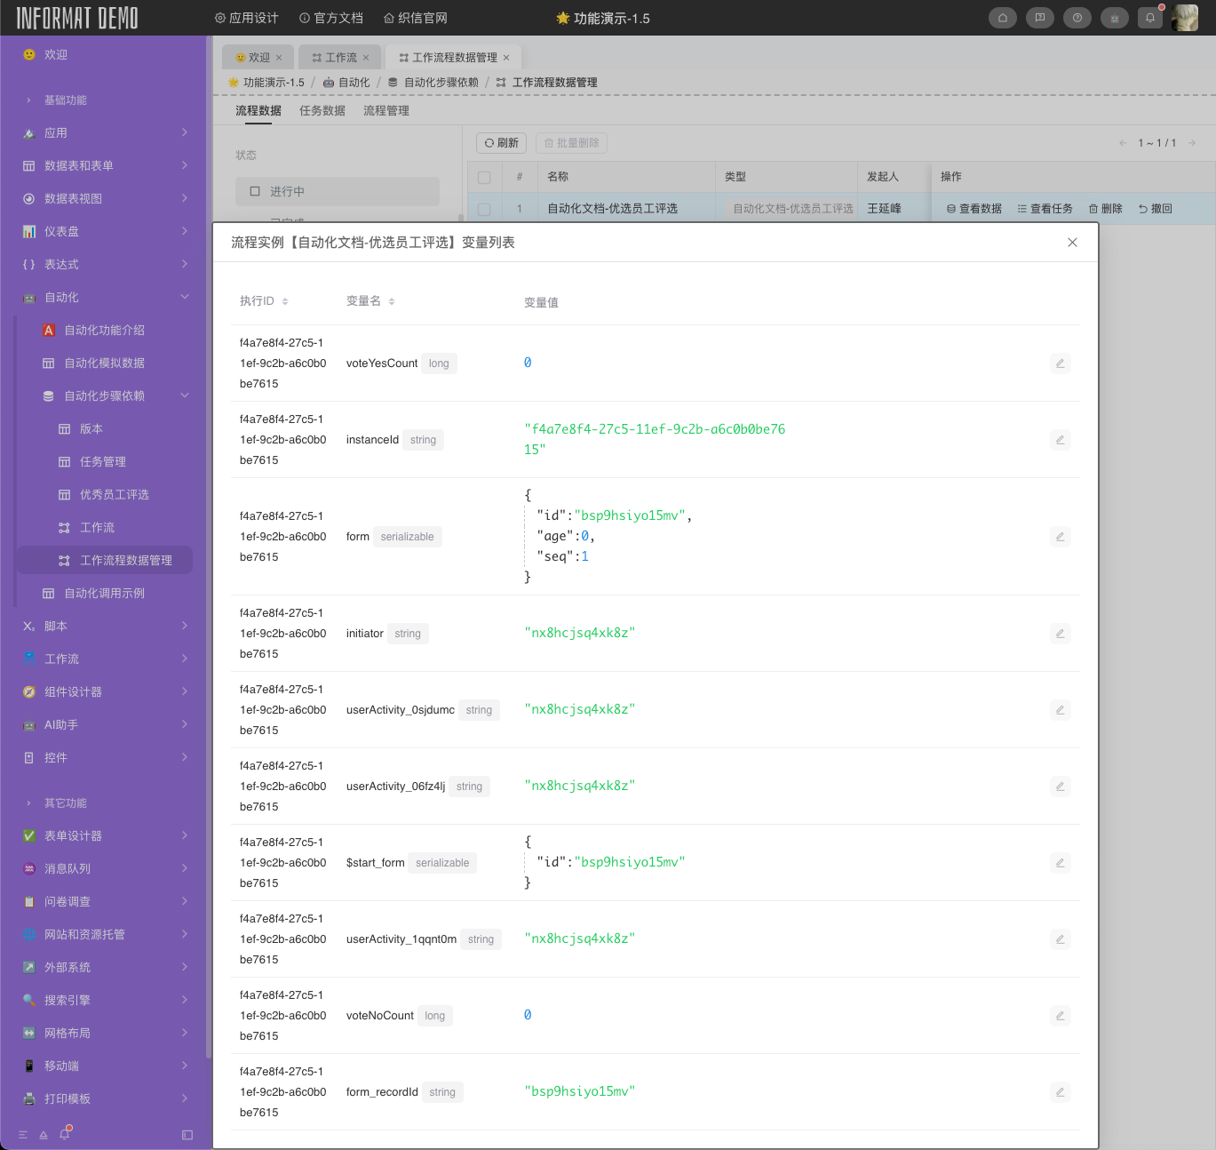Click the home icon in top bar
1216x1150 pixels.
point(1002,18)
